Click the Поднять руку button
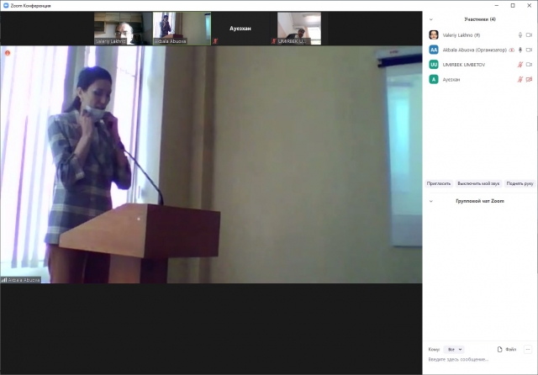Screen dimensions: 538x375 click(520, 183)
